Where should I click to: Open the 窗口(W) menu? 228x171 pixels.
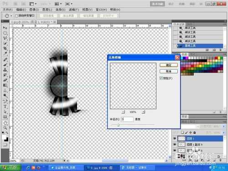101,10
